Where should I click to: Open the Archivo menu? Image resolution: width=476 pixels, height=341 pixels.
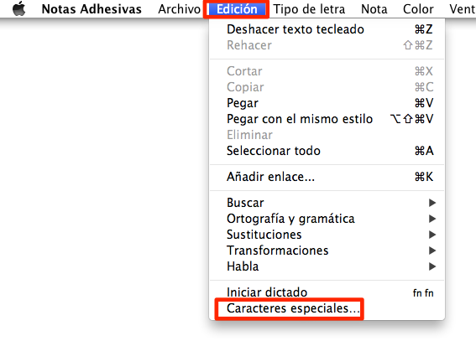(179, 9)
